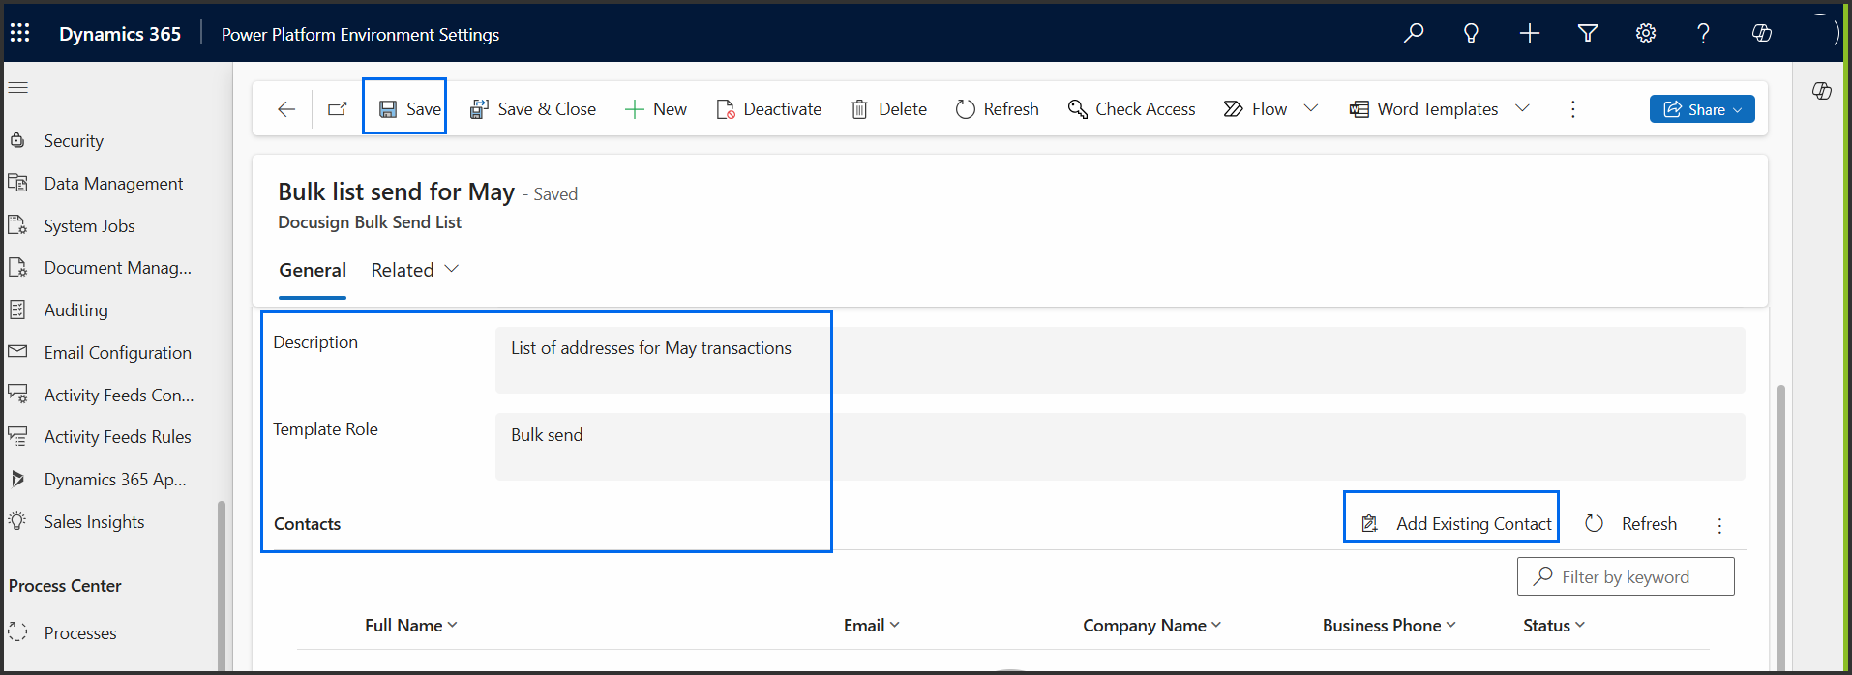Expand the Word Templates dropdown
The image size is (1852, 675).
pos(1522,108)
